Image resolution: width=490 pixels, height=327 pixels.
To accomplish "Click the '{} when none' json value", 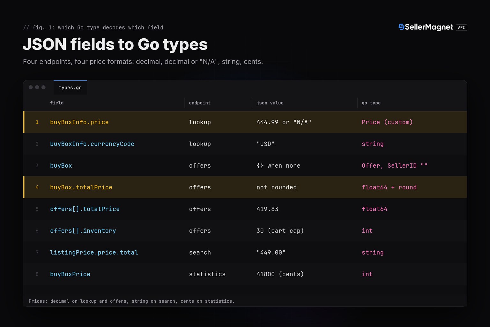I will (x=278, y=165).
